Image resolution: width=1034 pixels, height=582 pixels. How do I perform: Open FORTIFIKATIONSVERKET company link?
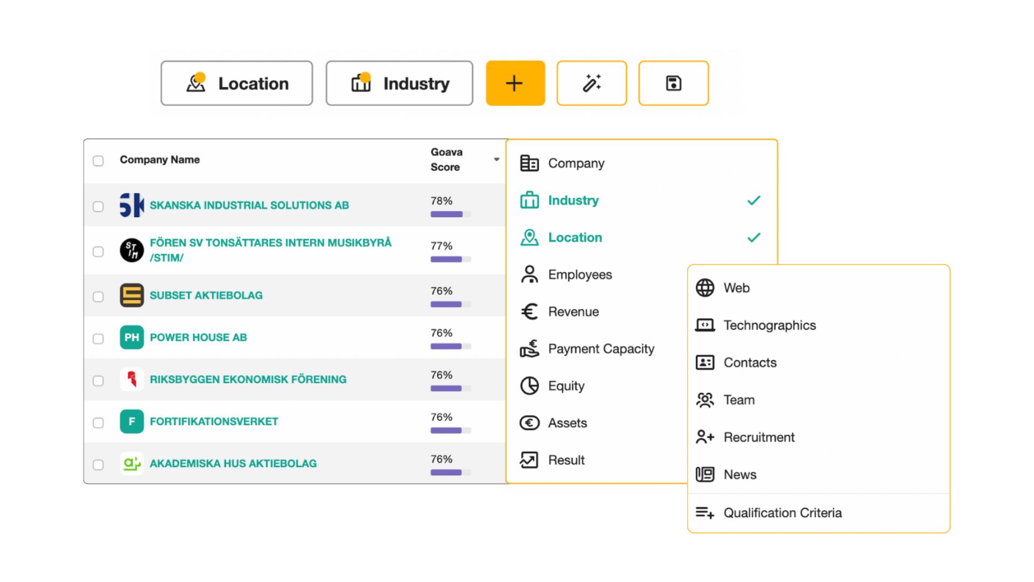pos(214,421)
